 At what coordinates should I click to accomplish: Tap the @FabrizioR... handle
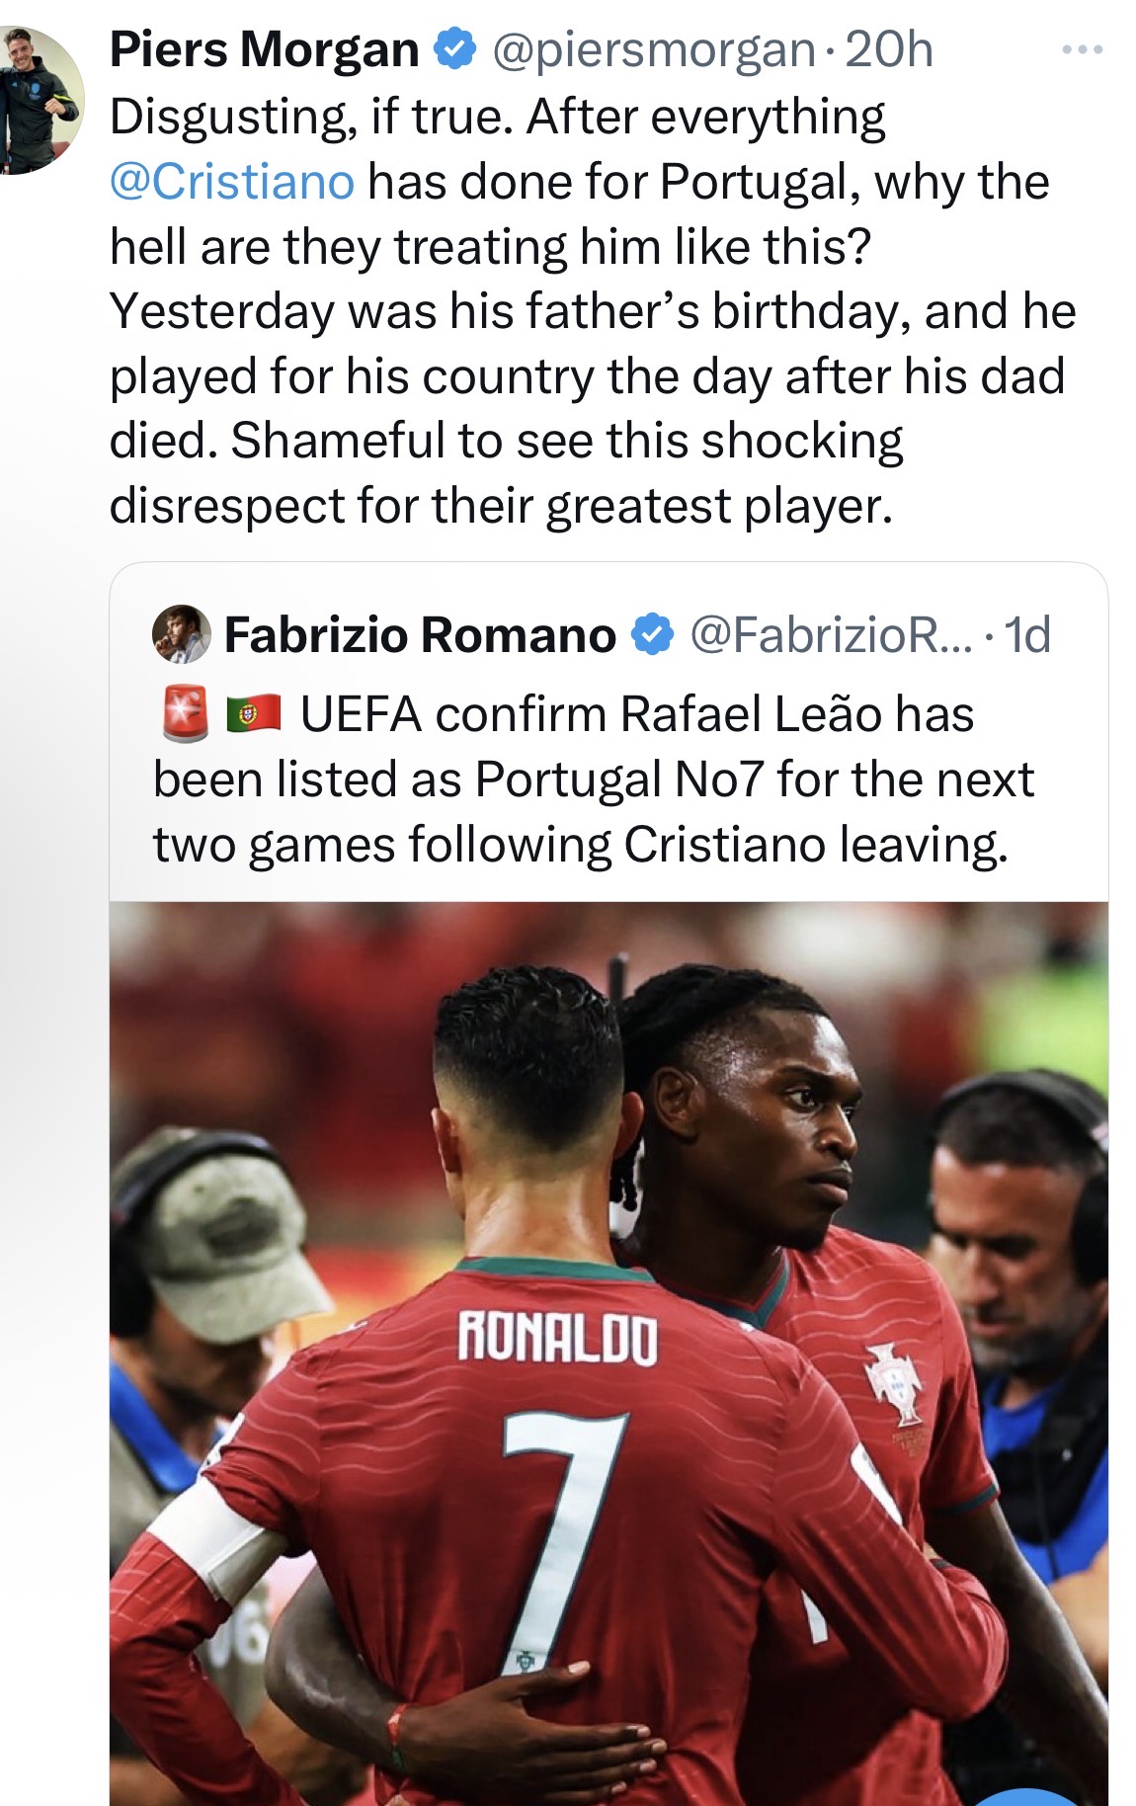[x=831, y=634]
